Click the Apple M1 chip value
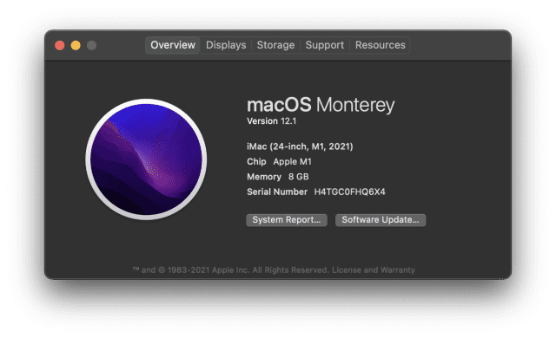The width and height of the screenshot is (556, 338). click(x=292, y=161)
